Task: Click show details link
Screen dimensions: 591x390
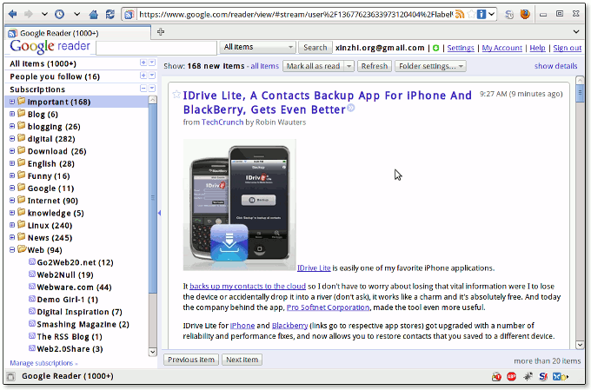Action: (x=555, y=66)
